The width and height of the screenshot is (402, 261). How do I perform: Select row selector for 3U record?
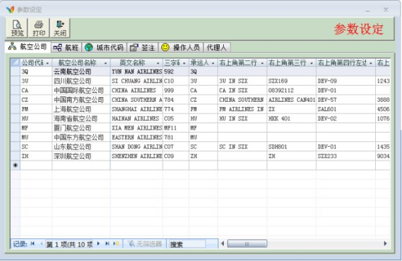click(x=15, y=81)
